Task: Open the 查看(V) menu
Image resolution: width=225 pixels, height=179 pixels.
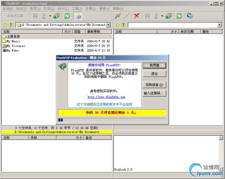Action: pos(105,9)
